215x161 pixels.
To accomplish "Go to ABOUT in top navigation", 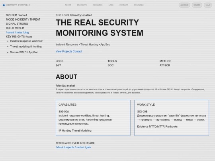I will [68, 5].
